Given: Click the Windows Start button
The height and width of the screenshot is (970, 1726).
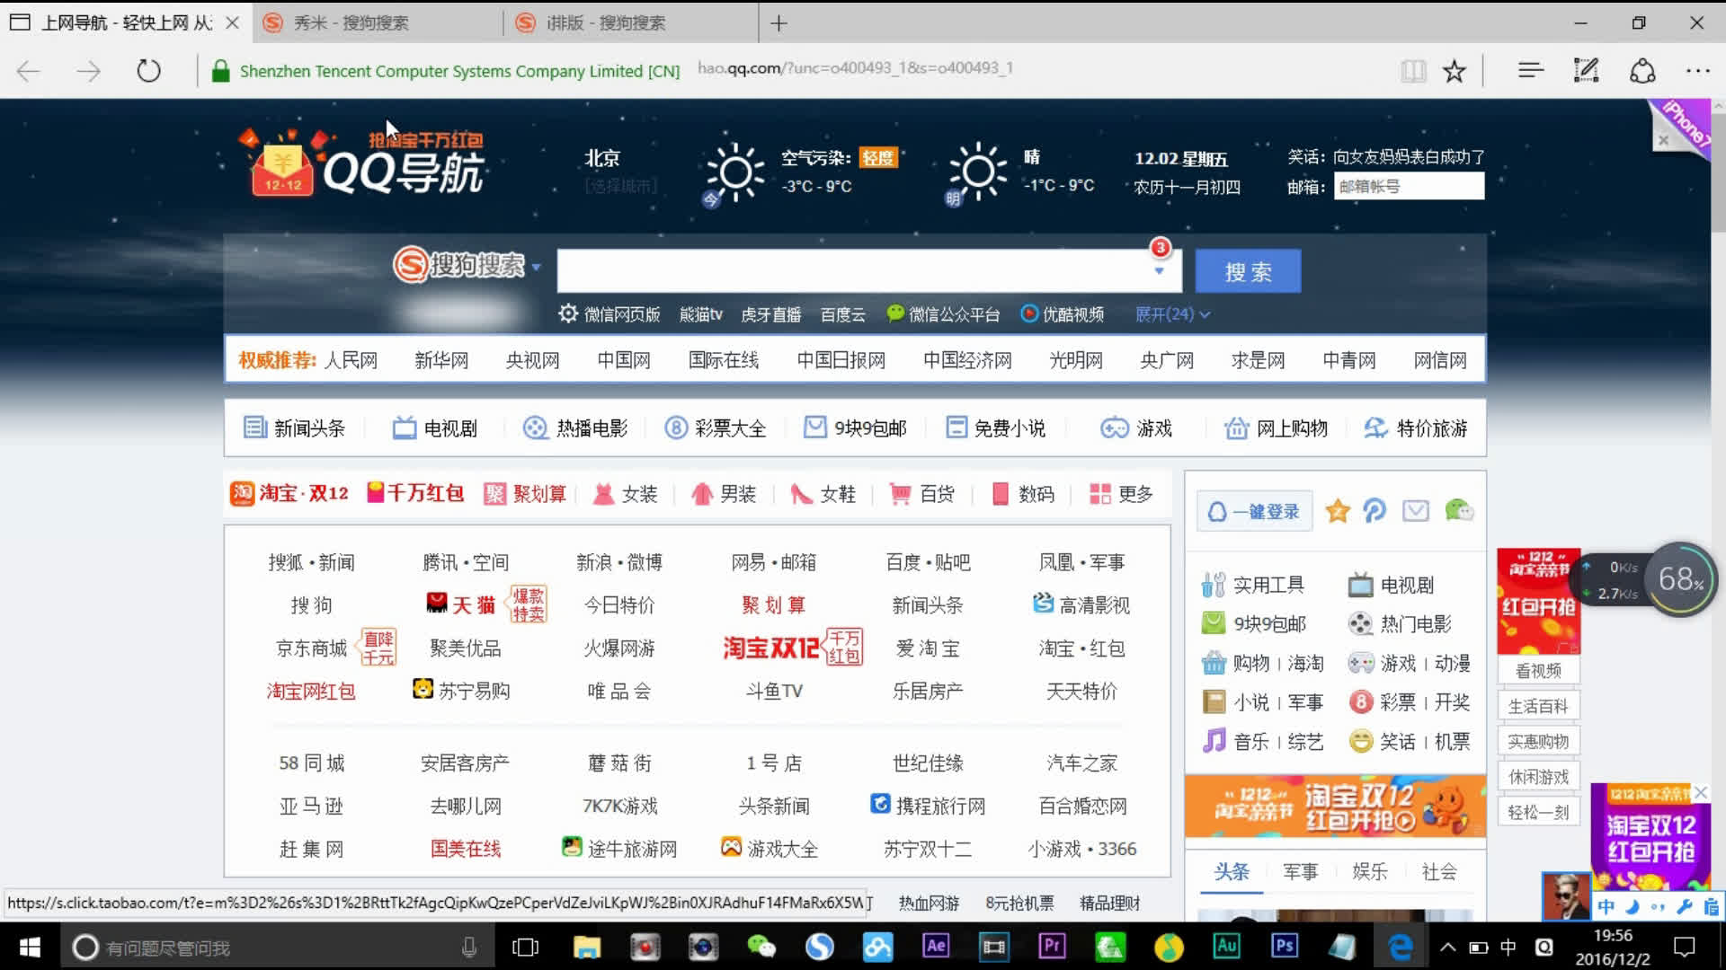Looking at the screenshot, I should point(30,947).
